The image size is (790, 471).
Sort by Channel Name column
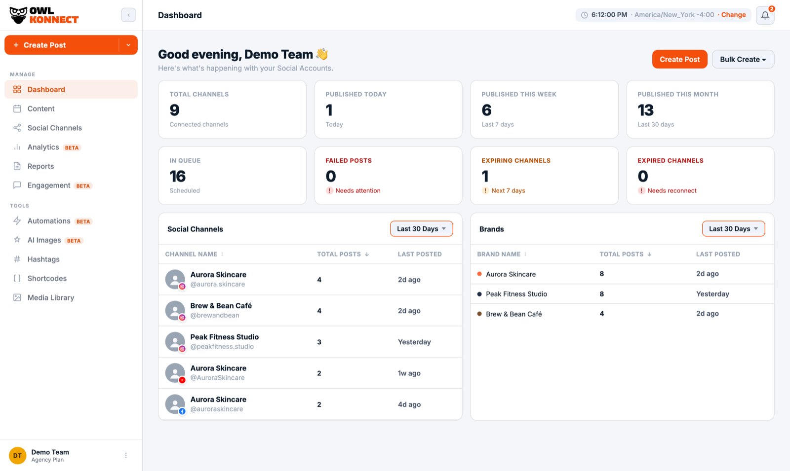pyautogui.click(x=194, y=254)
